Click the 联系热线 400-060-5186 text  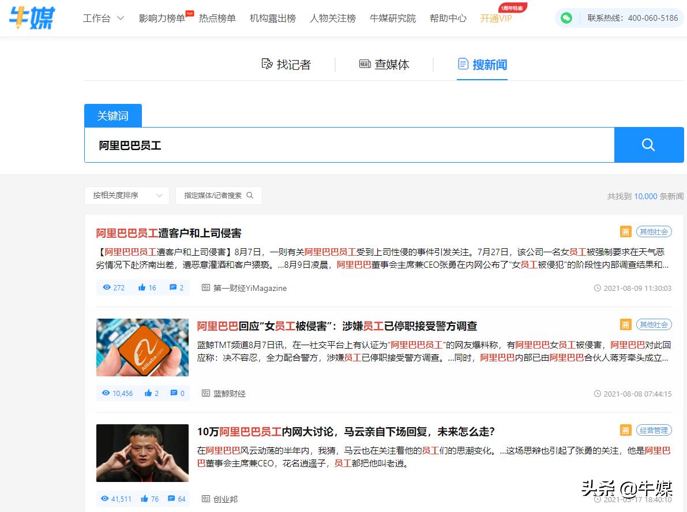coord(632,18)
